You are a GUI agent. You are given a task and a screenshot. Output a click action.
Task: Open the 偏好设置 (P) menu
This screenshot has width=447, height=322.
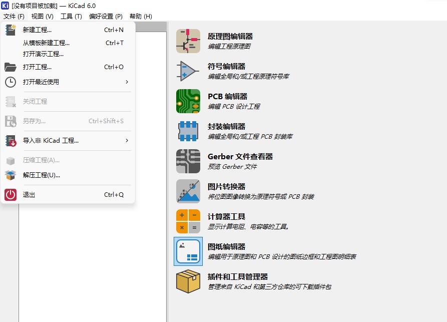[x=106, y=16]
